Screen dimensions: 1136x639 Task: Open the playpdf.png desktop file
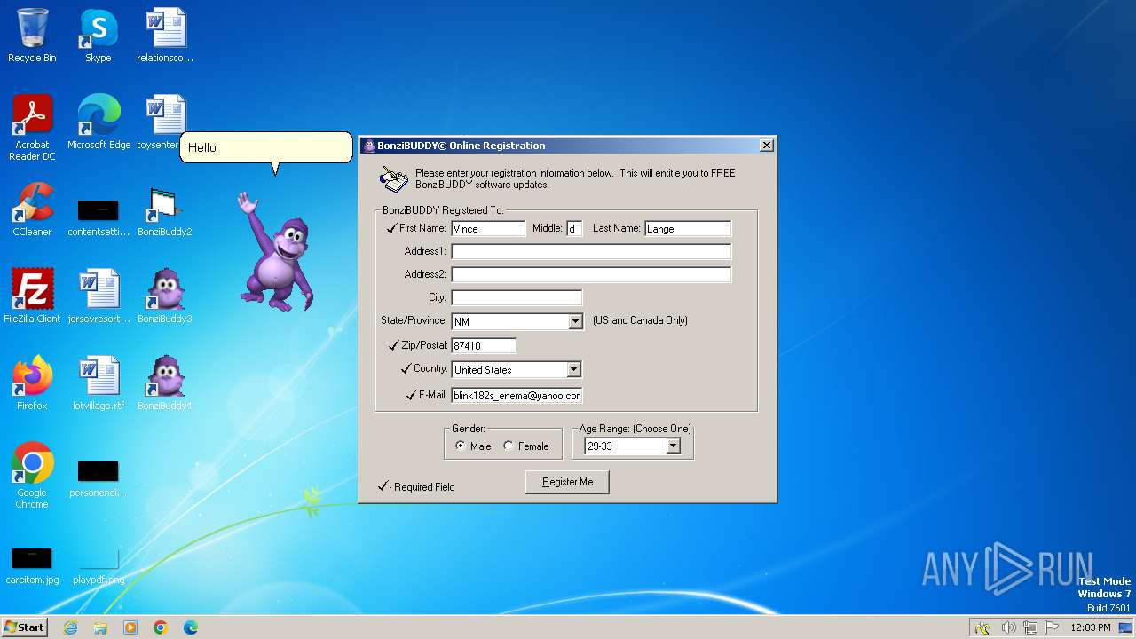(99, 566)
